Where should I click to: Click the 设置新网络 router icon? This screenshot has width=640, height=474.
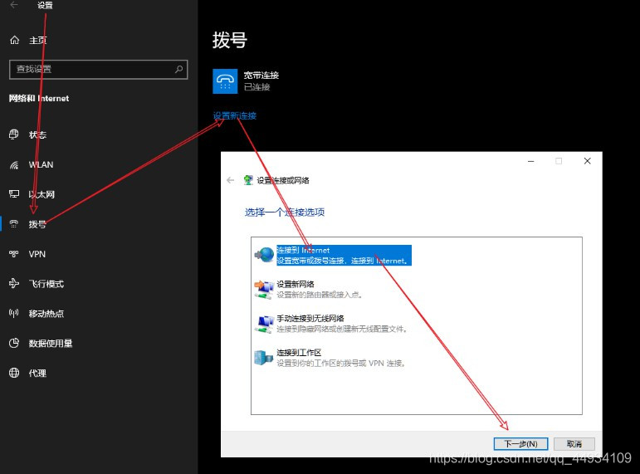click(x=264, y=289)
